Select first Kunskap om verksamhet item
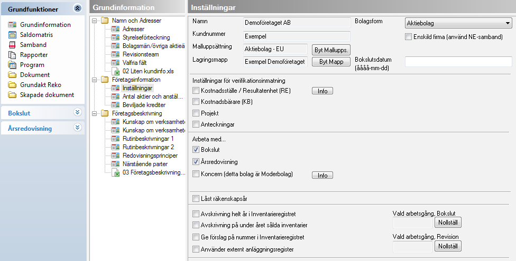 click(153, 122)
